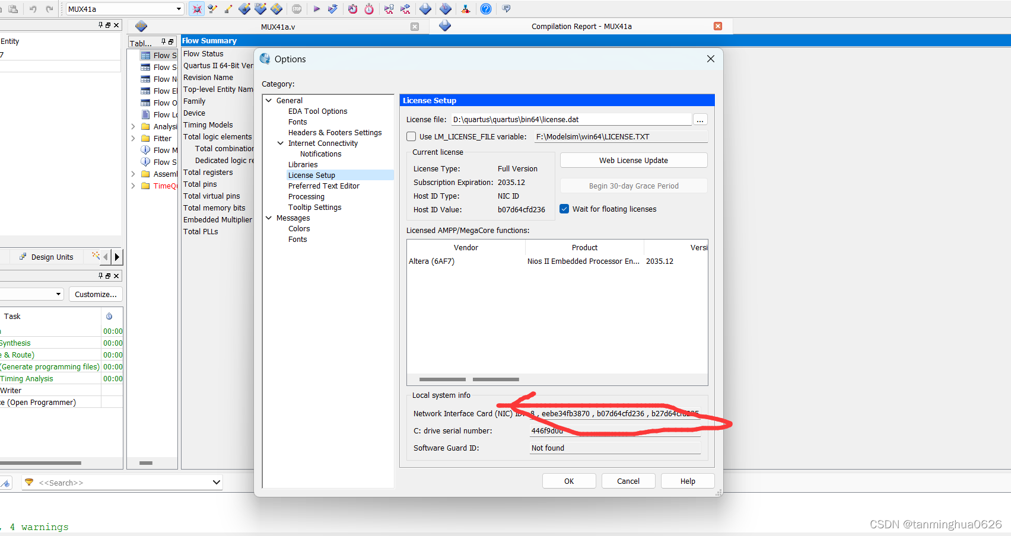Click the first red waveform simulation icon
The image size is (1011, 536).
pos(389,9)
